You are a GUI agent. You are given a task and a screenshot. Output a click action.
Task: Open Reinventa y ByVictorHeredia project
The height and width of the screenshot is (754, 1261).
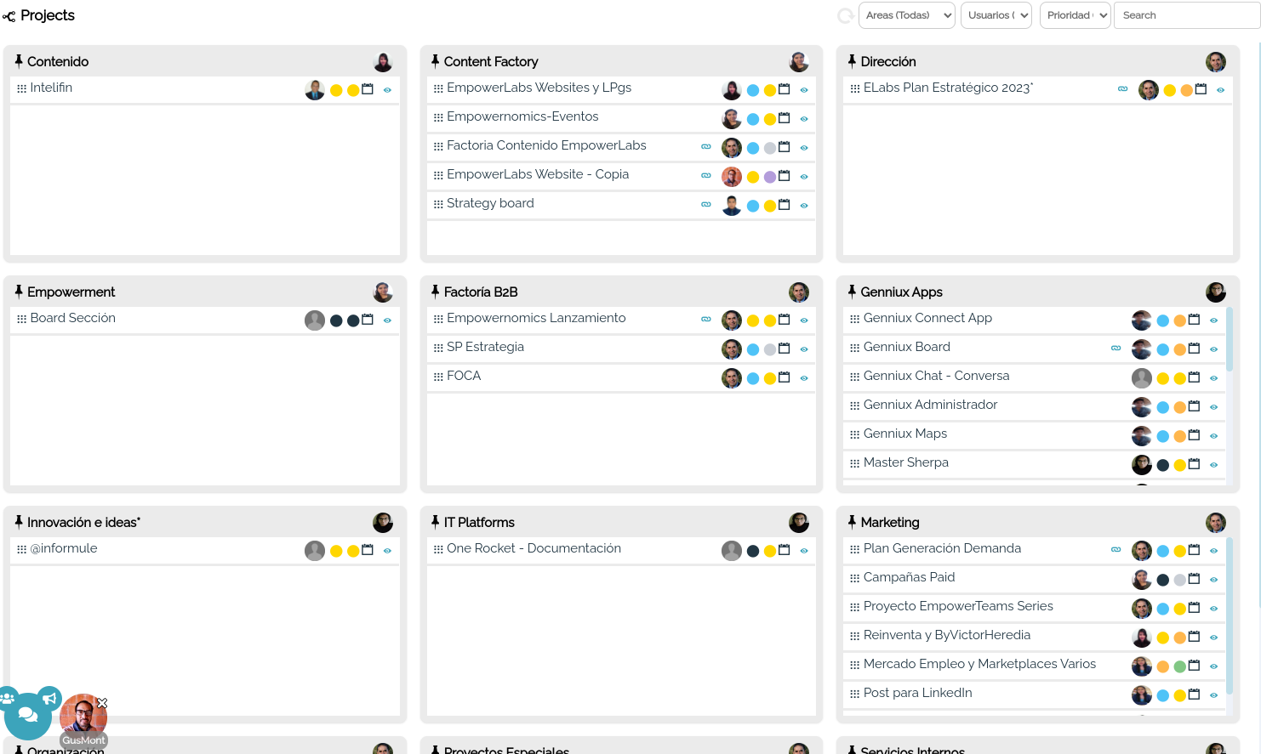[947, 635]
